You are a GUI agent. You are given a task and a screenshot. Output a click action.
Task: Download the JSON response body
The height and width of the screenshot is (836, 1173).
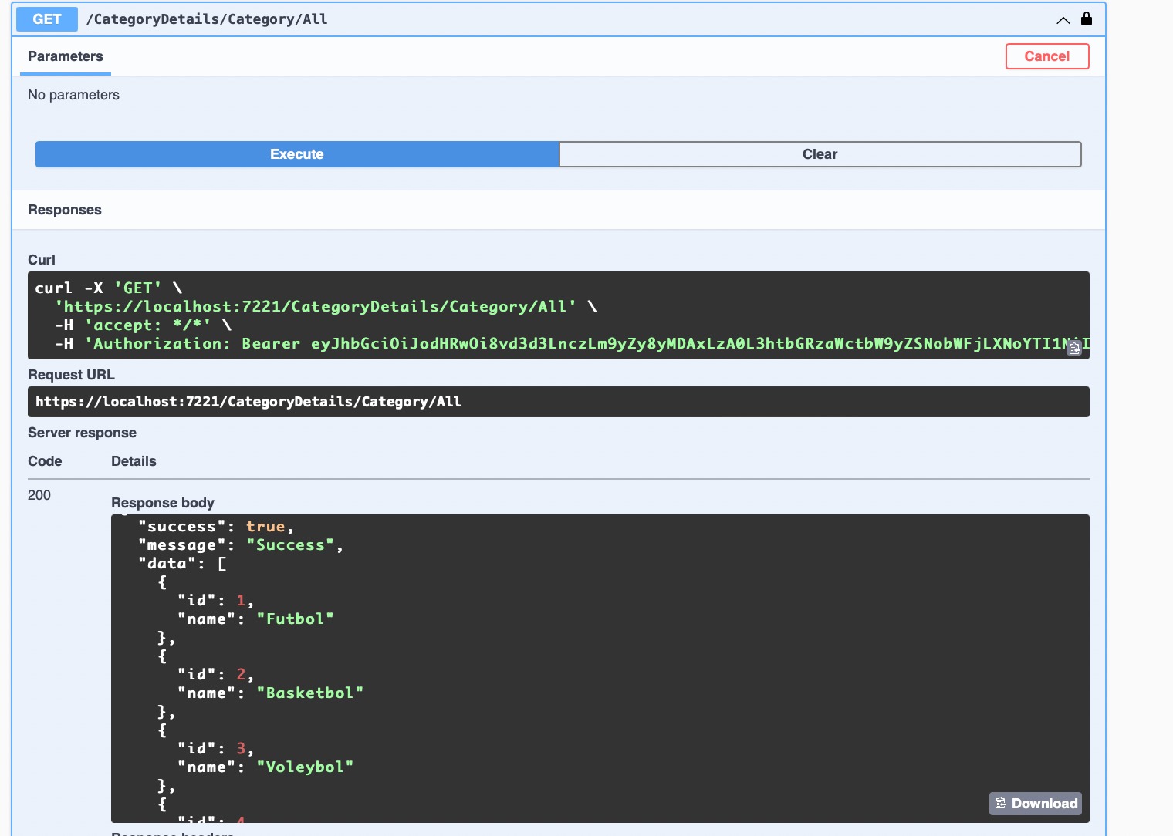tap(1035, 803)
